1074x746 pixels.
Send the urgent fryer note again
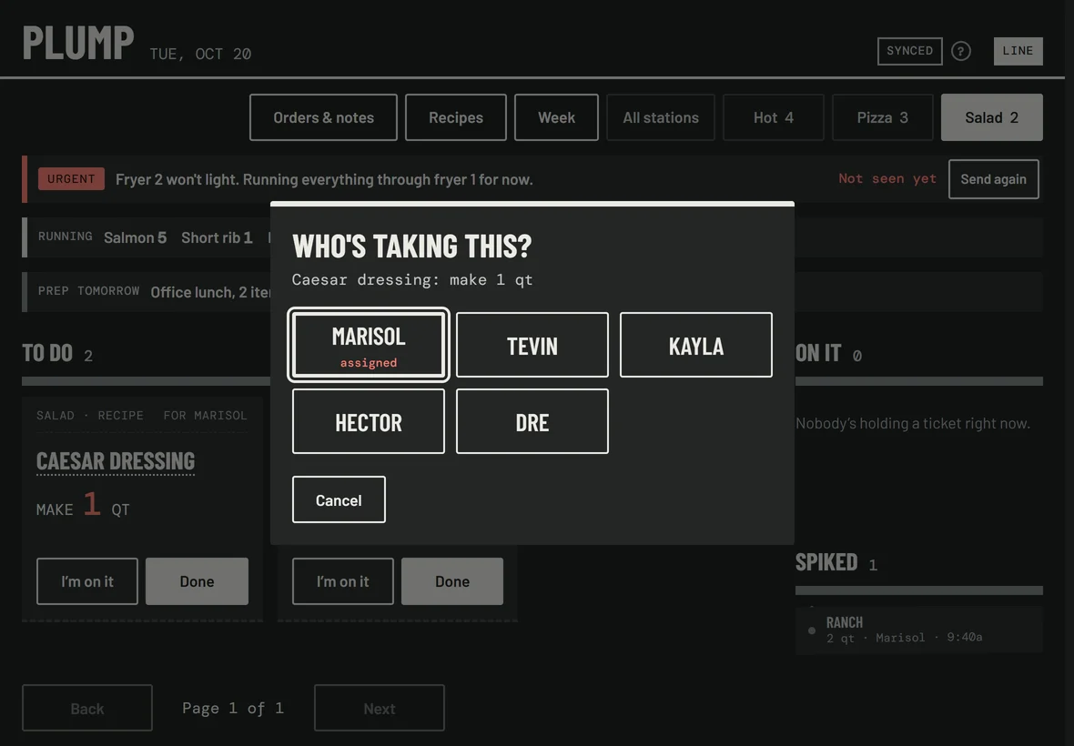click(993, 179)
